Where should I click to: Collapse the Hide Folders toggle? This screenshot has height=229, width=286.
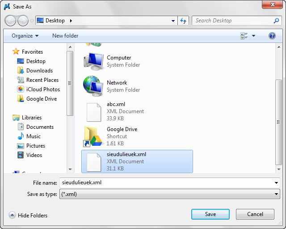tap(12, 216)
